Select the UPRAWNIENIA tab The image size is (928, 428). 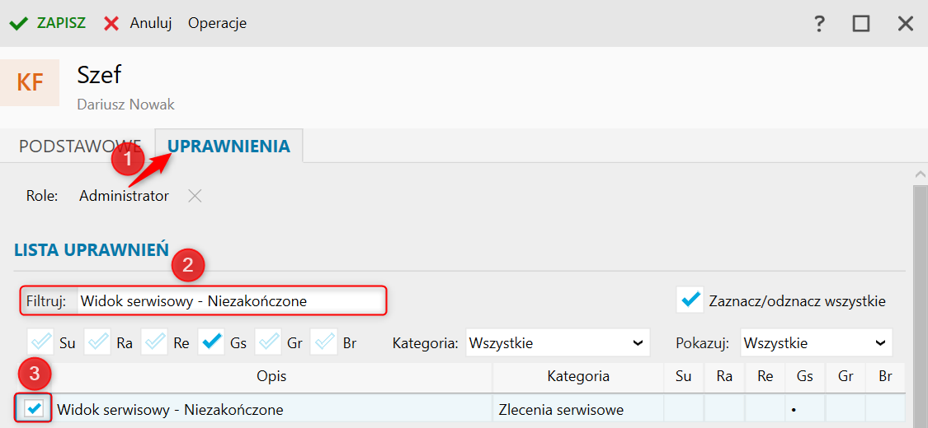point(229,146)
